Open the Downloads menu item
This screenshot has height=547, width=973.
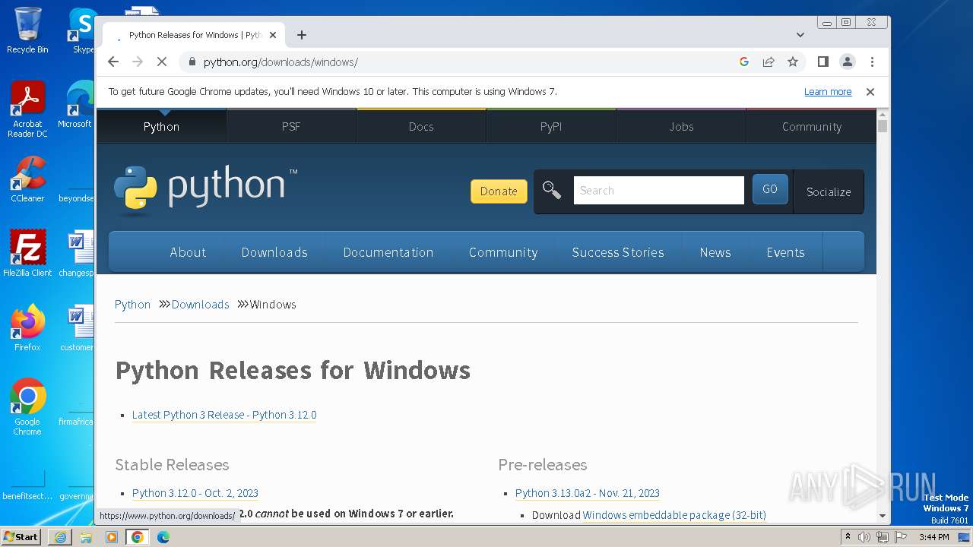[274, 252]
